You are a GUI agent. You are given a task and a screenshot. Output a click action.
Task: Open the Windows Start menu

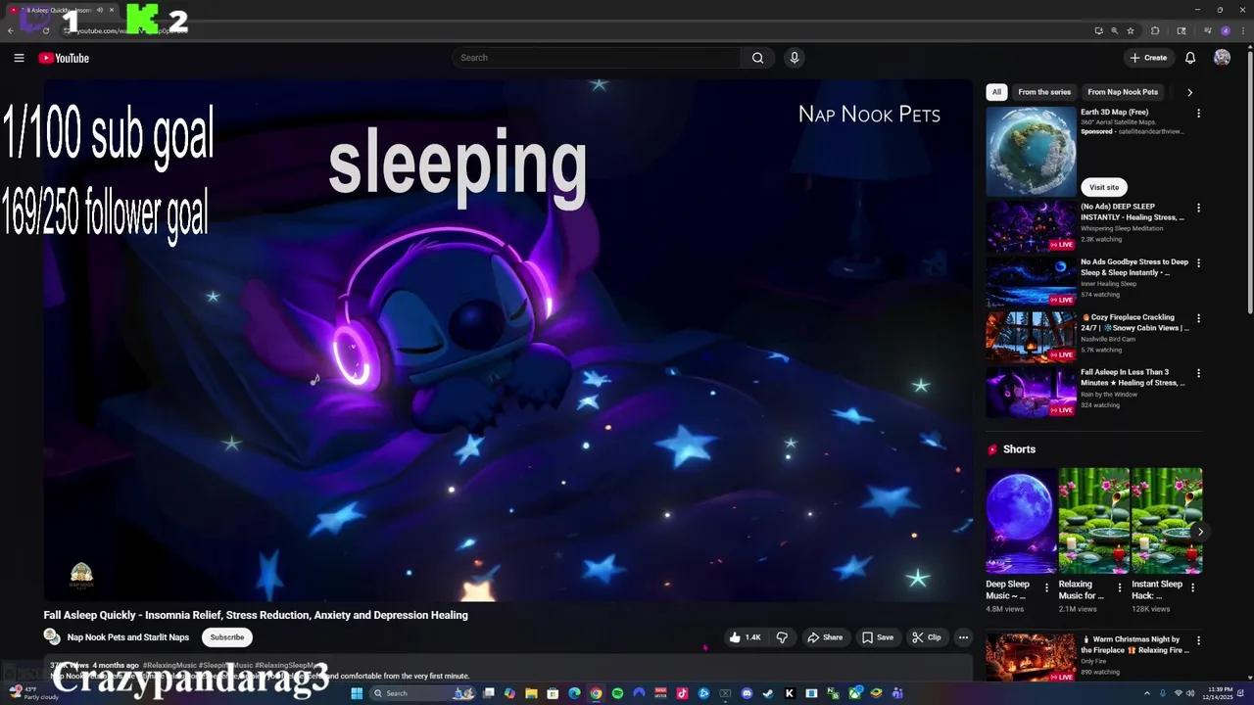(x=359, y=693)
